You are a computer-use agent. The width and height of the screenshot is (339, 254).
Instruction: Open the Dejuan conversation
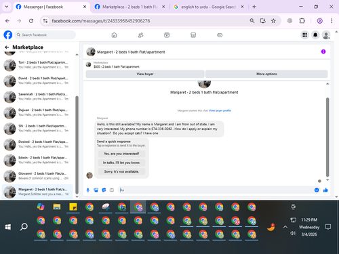37,112
